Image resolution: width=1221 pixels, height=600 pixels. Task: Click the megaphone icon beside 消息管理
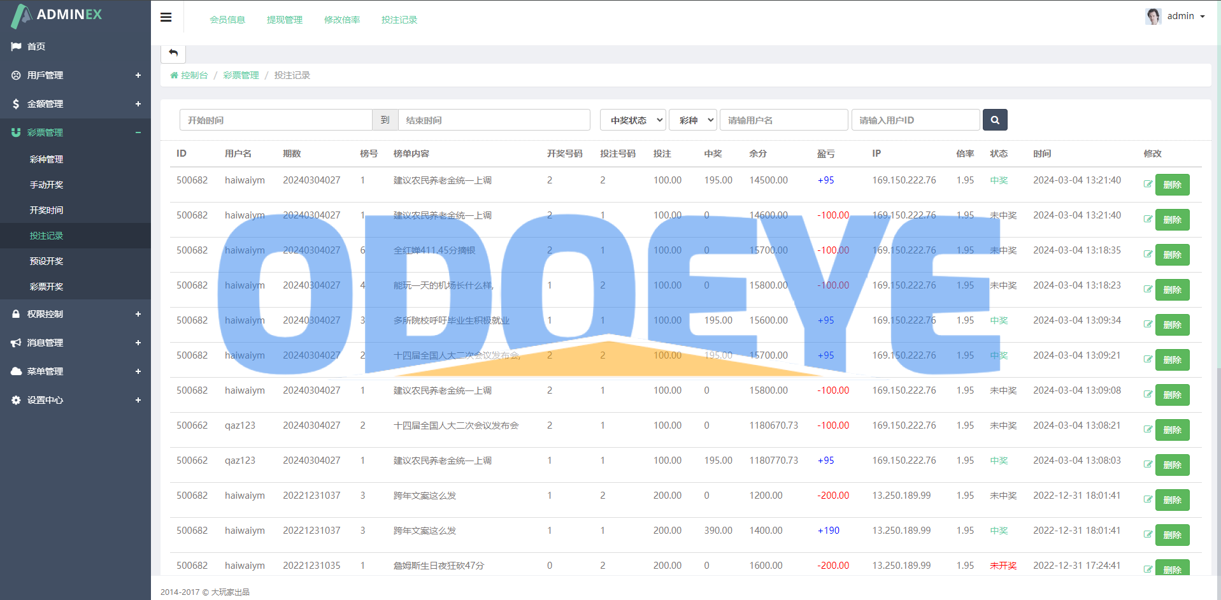pos(16,343)
